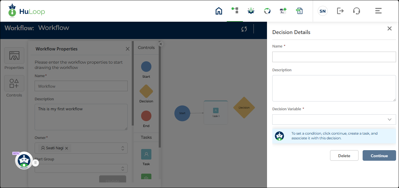Open the hamburger main menu

point(378,11)
